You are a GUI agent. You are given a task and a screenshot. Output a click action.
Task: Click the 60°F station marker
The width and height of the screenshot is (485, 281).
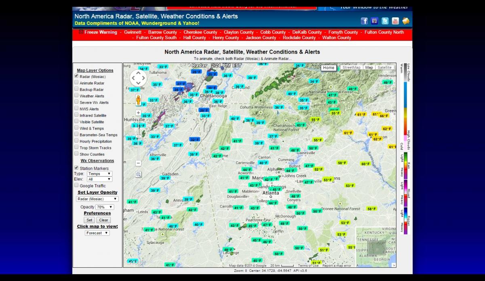point(365,164)
